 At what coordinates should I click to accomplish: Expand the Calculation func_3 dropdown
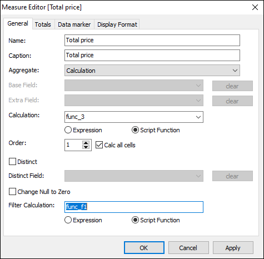pos(134,117)
